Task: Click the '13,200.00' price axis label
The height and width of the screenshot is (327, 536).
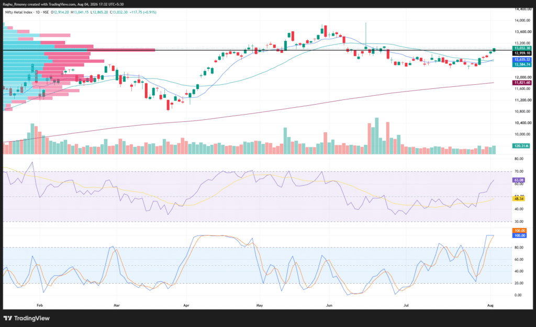Action: pos(523,43)
